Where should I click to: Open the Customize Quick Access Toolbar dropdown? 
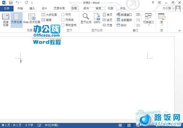(x=32, y=3)
